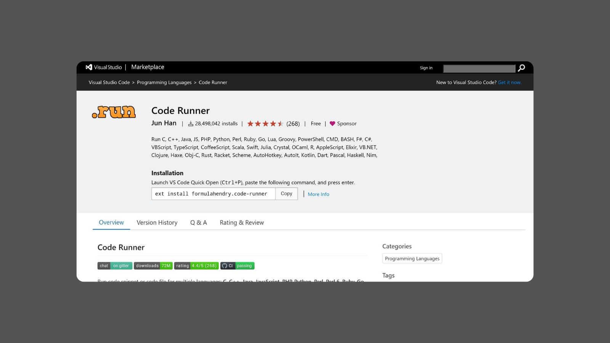
Task: Click the star rating icons
Action: (265, 123)
